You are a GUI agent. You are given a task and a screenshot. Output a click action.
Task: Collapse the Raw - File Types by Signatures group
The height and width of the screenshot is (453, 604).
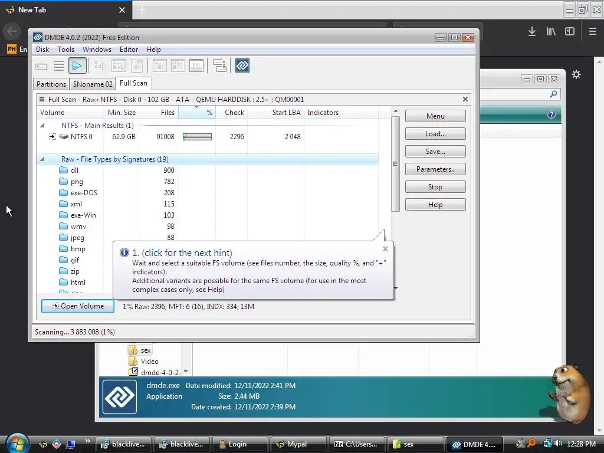tap(42, 159)
